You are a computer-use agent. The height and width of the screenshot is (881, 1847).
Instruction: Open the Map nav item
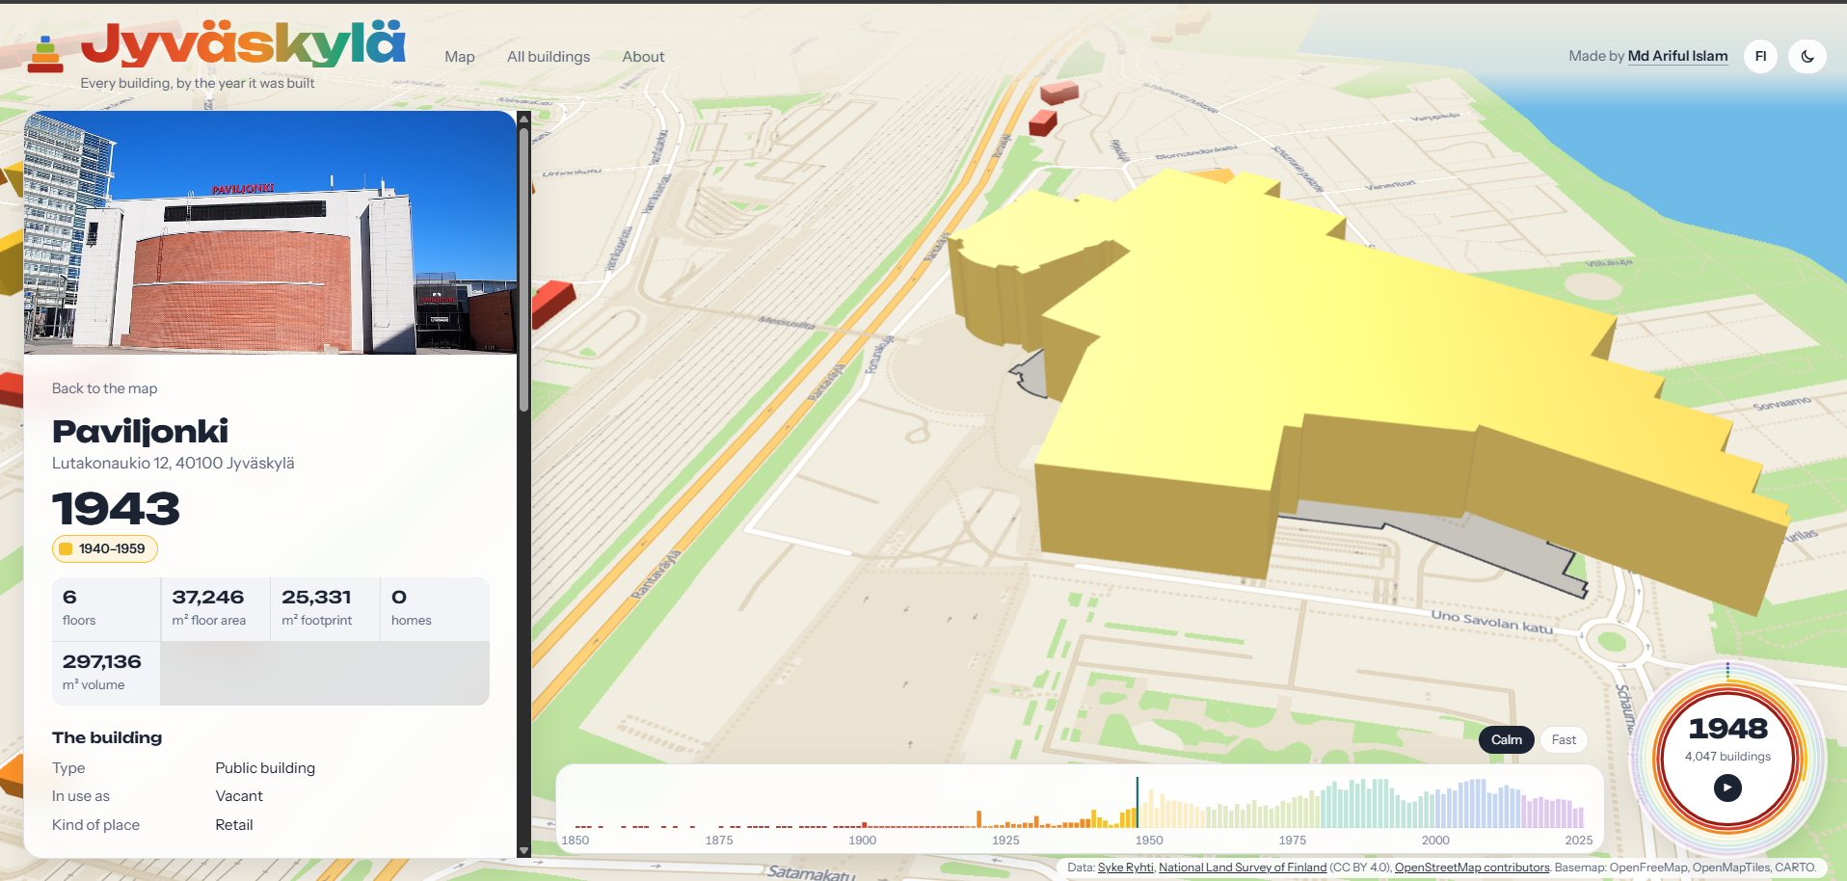(x=460, y=57)
